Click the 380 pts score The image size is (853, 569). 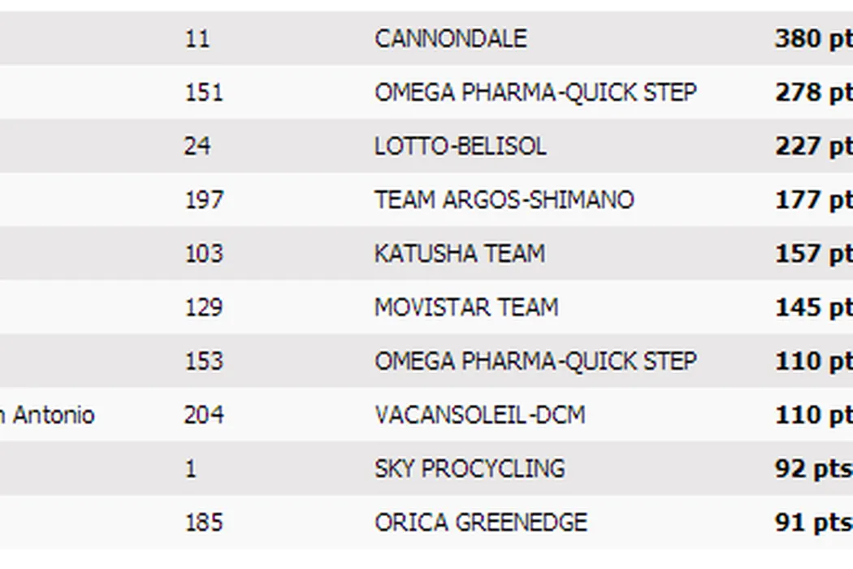[812, 38]
